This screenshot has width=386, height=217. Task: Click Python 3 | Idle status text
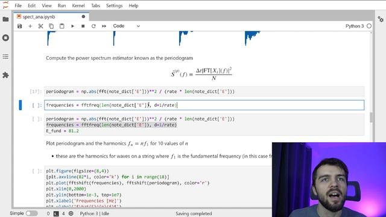[95, 213]
